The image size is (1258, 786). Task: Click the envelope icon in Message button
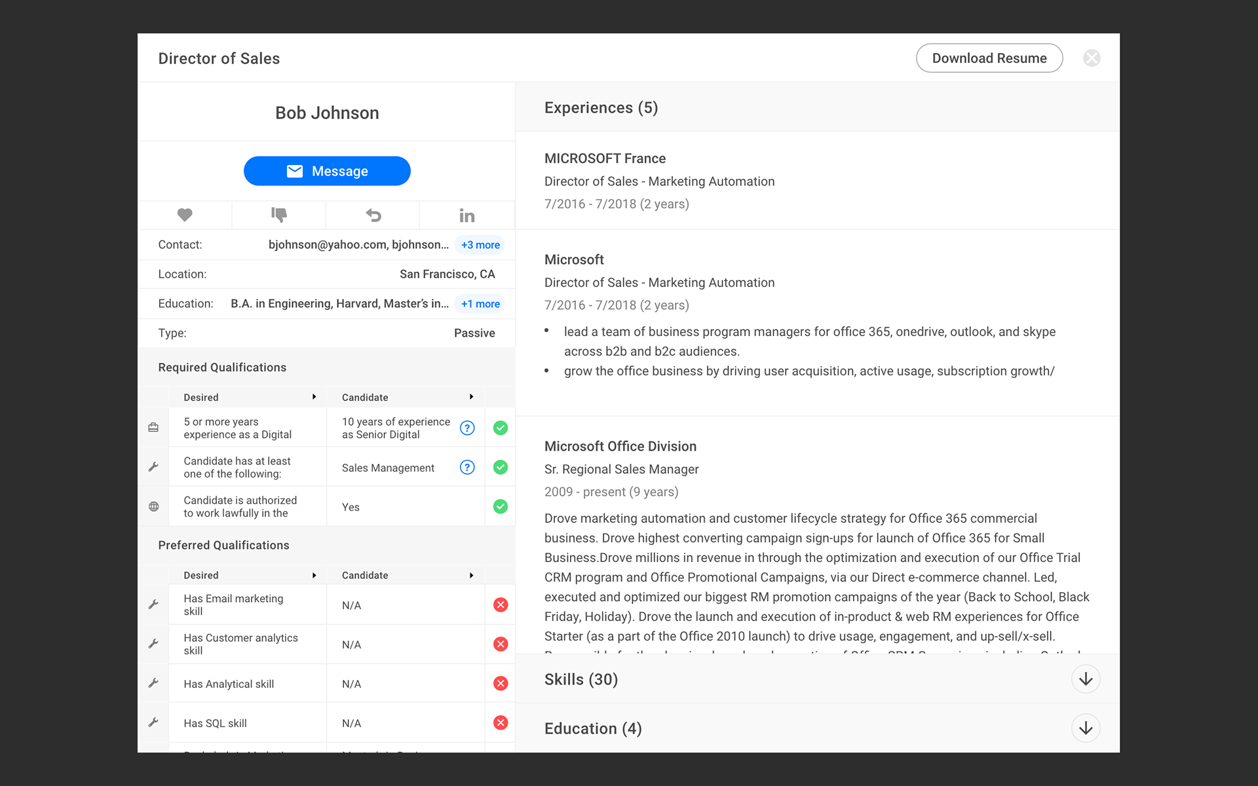295,171
